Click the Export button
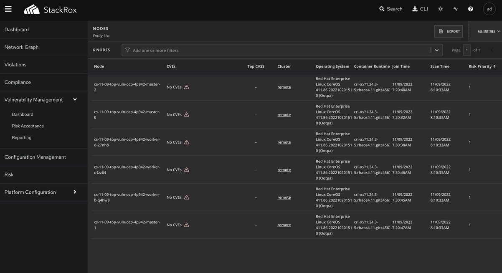This screenshot has width=502, height=273. [449, 31]
